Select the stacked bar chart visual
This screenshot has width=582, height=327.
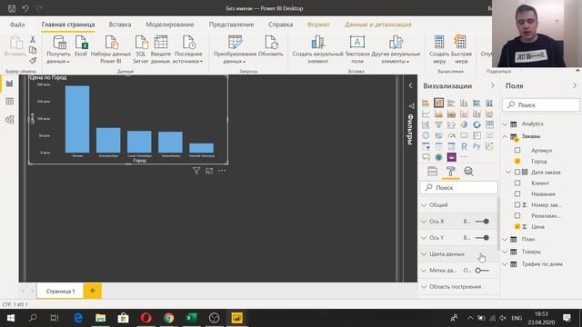[426, 103]
